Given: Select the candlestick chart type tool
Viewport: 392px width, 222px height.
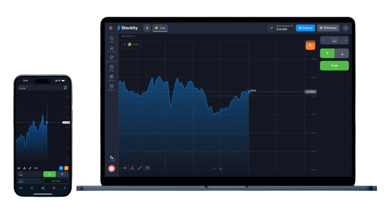Looking at the screenshot, I should (x=125, y=168).
